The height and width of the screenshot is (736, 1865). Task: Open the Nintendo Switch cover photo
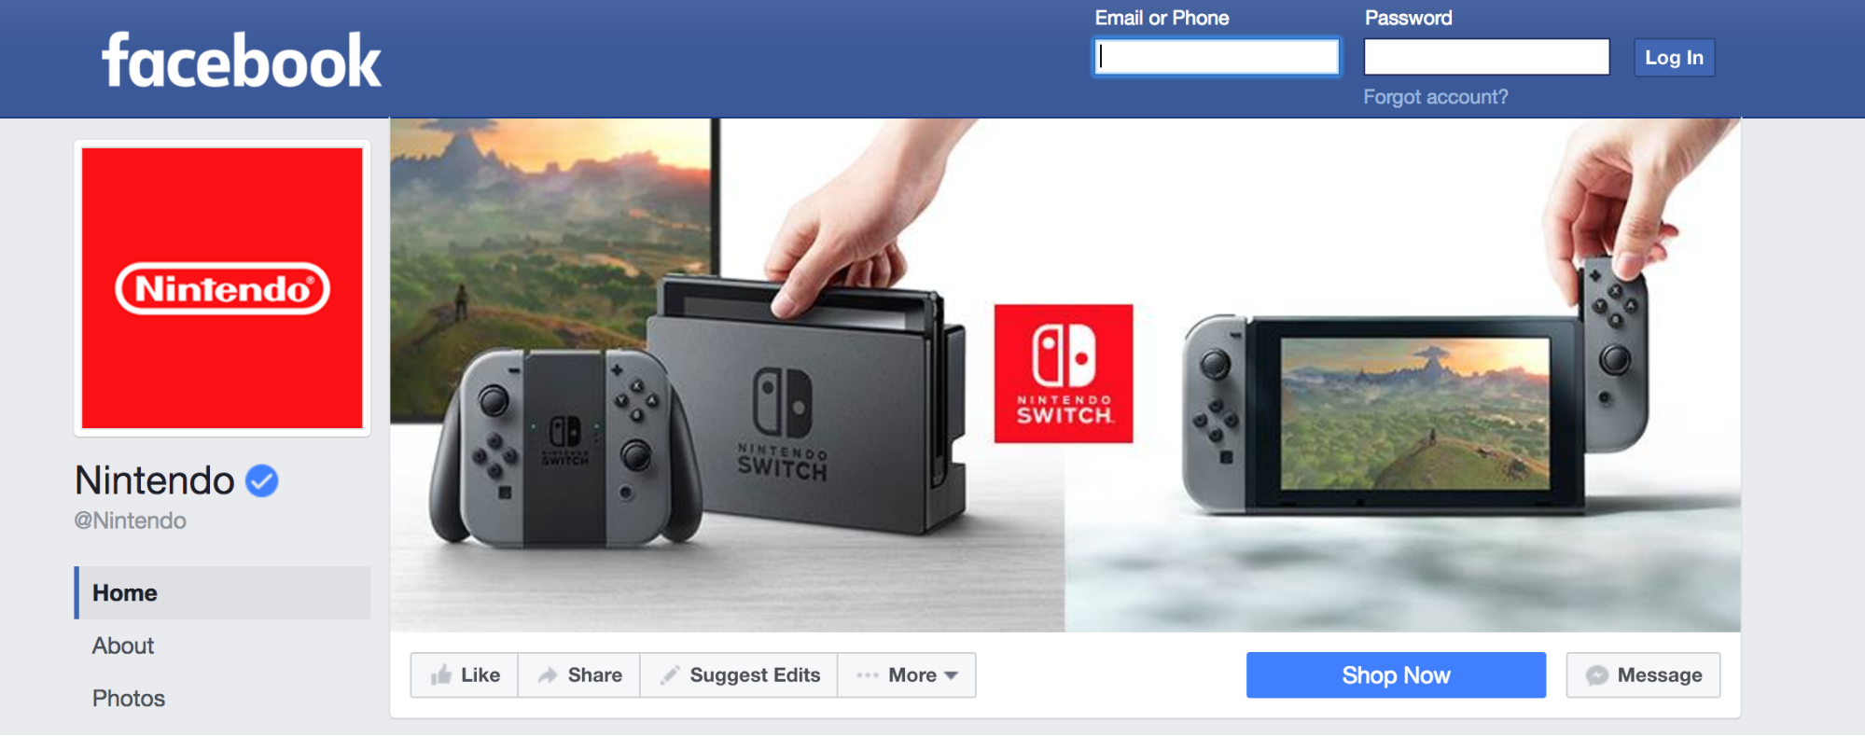tap(1065, 375)
